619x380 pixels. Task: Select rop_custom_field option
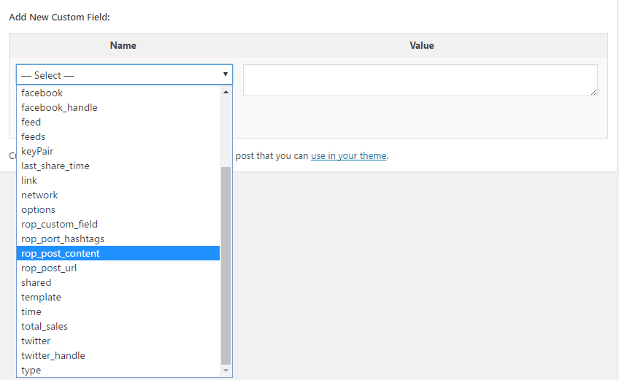pos(59,224)
